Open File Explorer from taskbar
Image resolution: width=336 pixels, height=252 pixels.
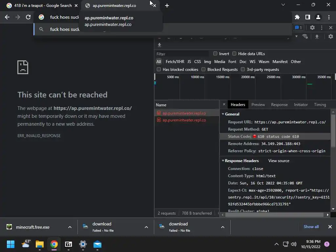click(40, 244)
